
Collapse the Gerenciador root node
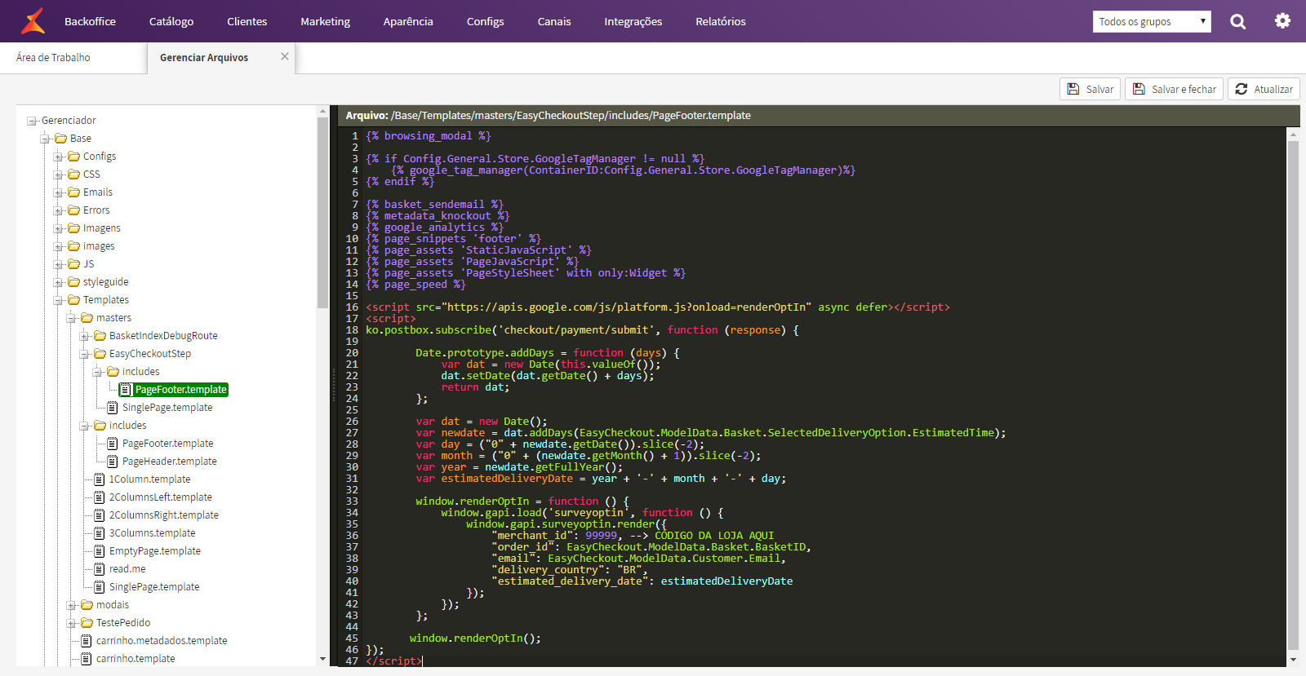pos(32,122)
